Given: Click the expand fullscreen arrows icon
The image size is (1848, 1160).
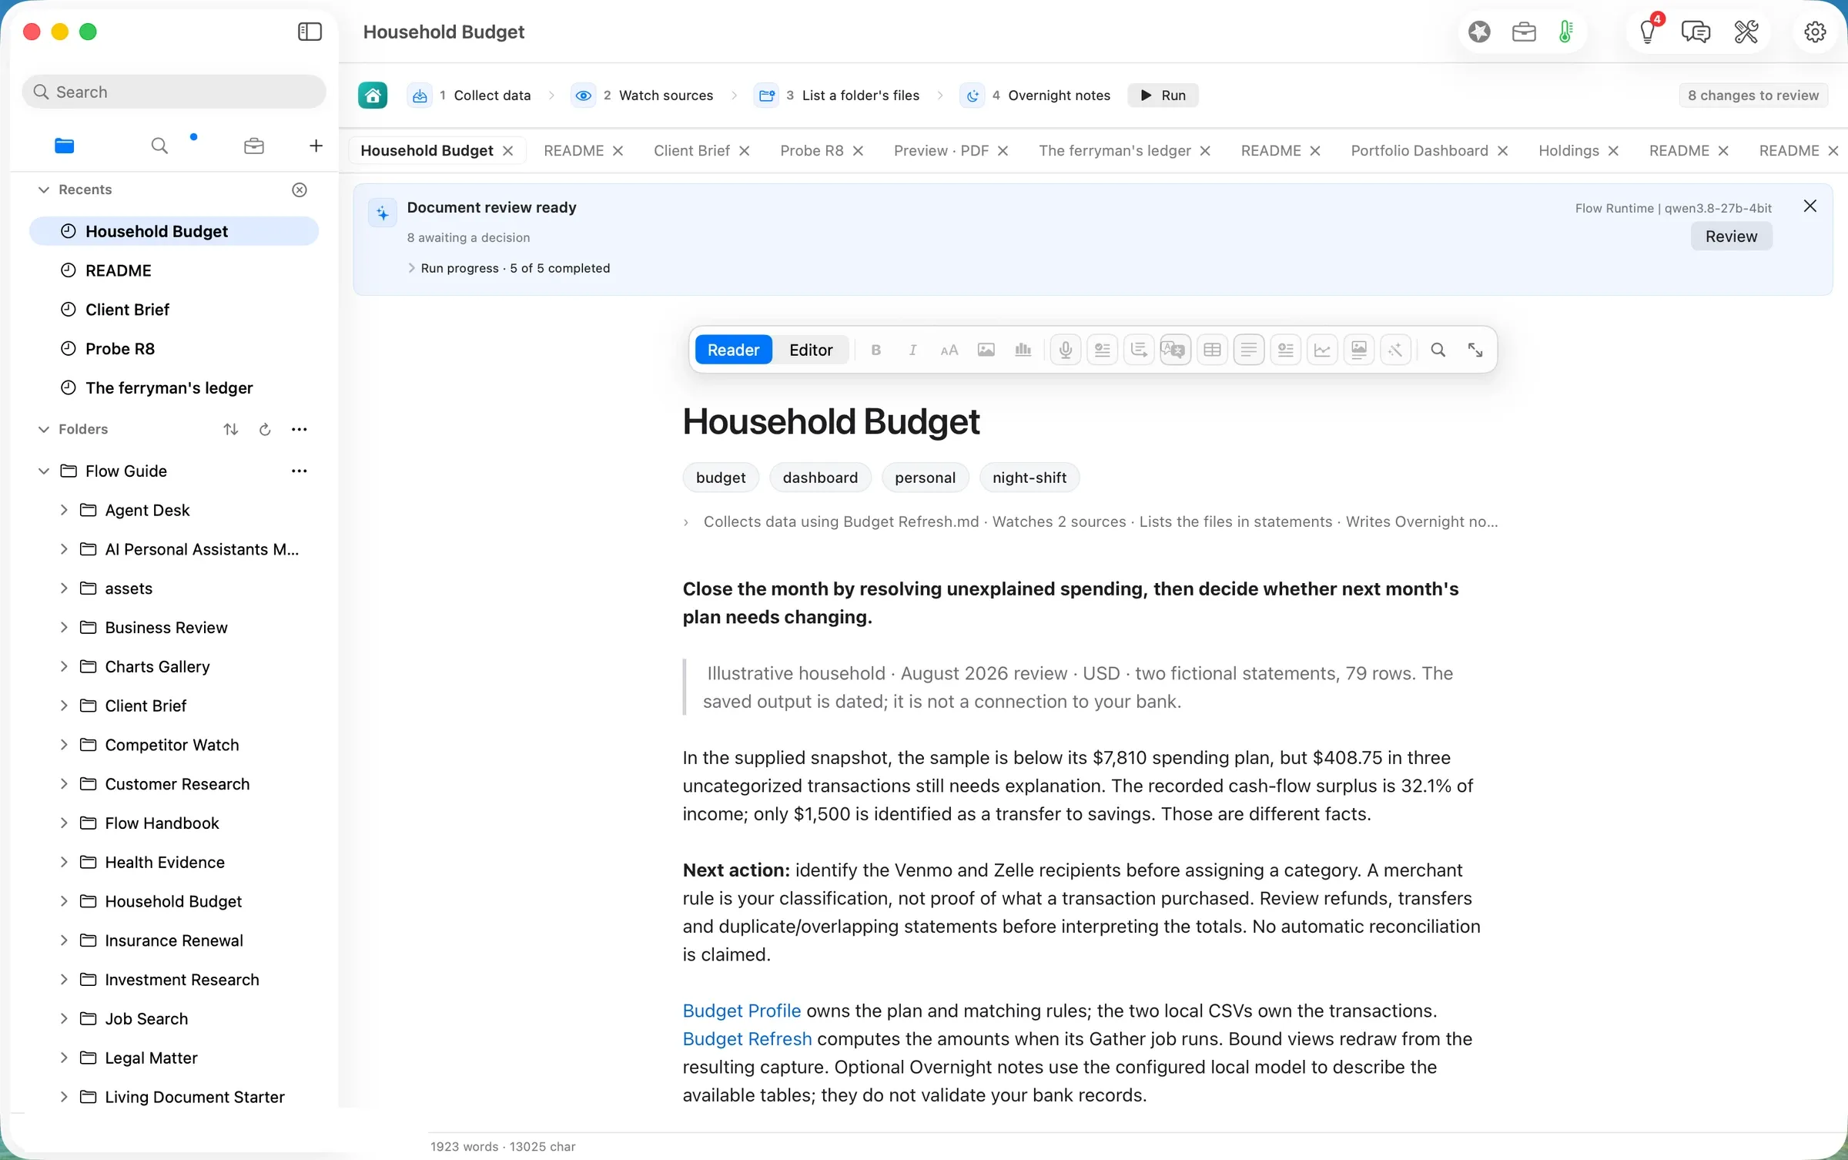Looking at the screenshot, I should point(1475,350).
